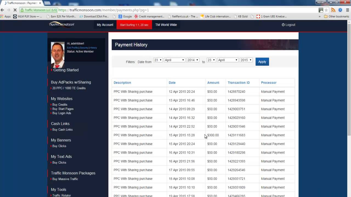This screenshot has height=197, width=351.
Task: Click date 13 Apr 2015 16:46
Action: [182, 100]
